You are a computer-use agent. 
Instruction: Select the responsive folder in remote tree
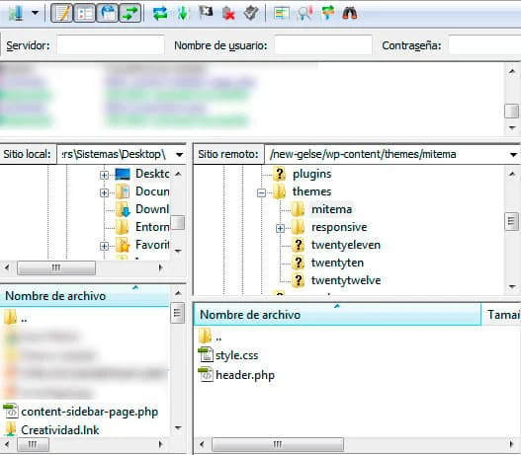point(339,227)
